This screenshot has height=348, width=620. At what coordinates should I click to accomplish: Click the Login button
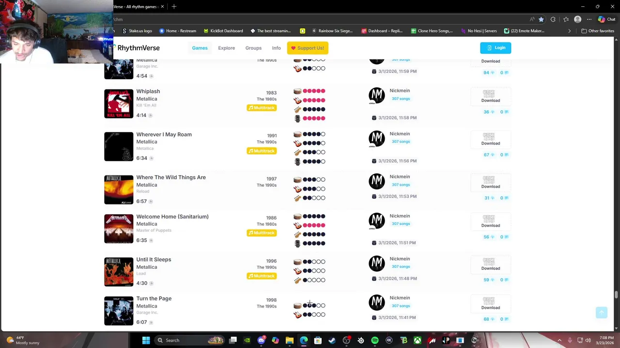tap(496, 47)
